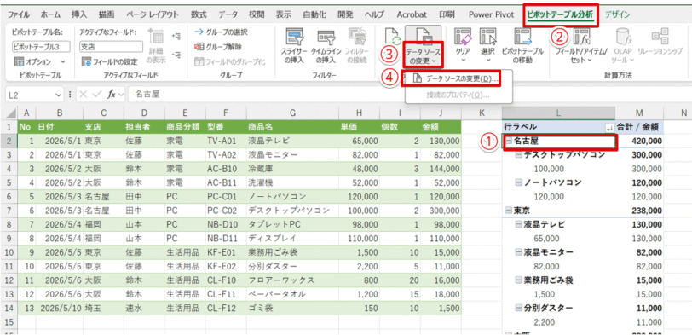Collapse the 分別ダスター pivot item

(x=519, y=308)
